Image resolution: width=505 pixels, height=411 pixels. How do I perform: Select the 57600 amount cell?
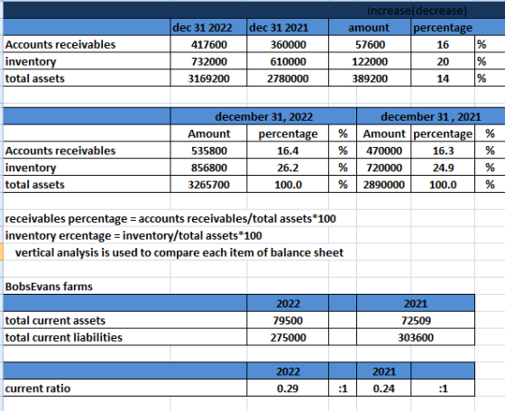click(x=370, y=44)
